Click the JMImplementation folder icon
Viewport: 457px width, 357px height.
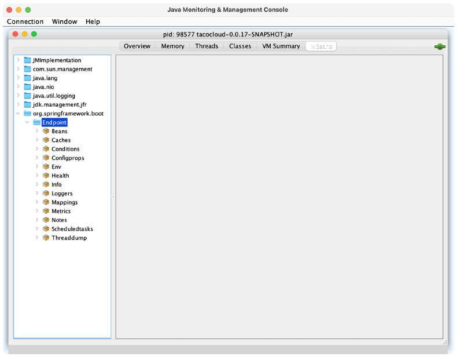[x=27, y=60]
